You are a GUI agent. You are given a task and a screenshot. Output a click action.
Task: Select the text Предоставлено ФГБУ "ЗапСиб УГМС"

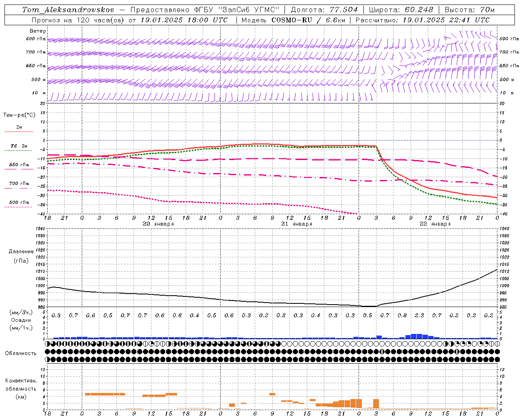tap(205, 10)
